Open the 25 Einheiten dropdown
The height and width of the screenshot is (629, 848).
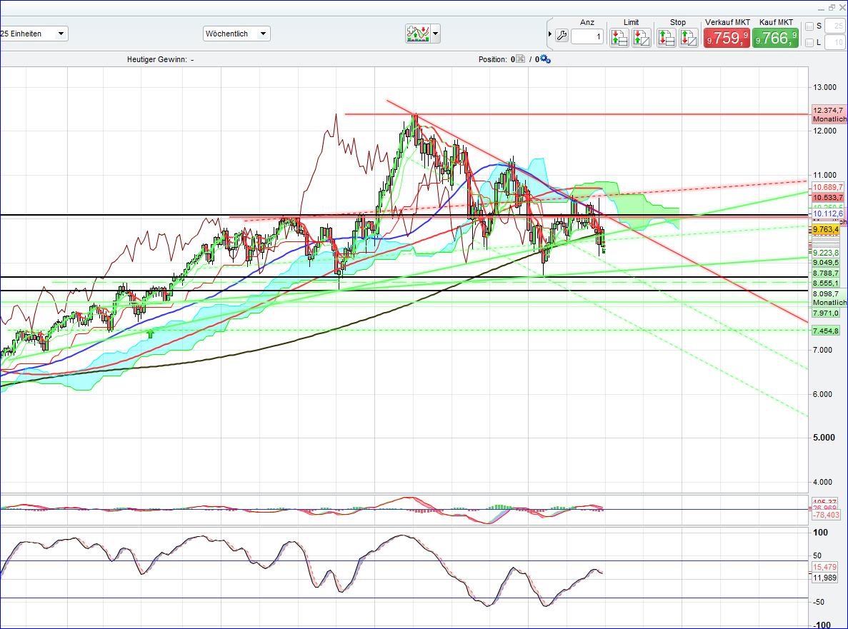coord(33,34)
